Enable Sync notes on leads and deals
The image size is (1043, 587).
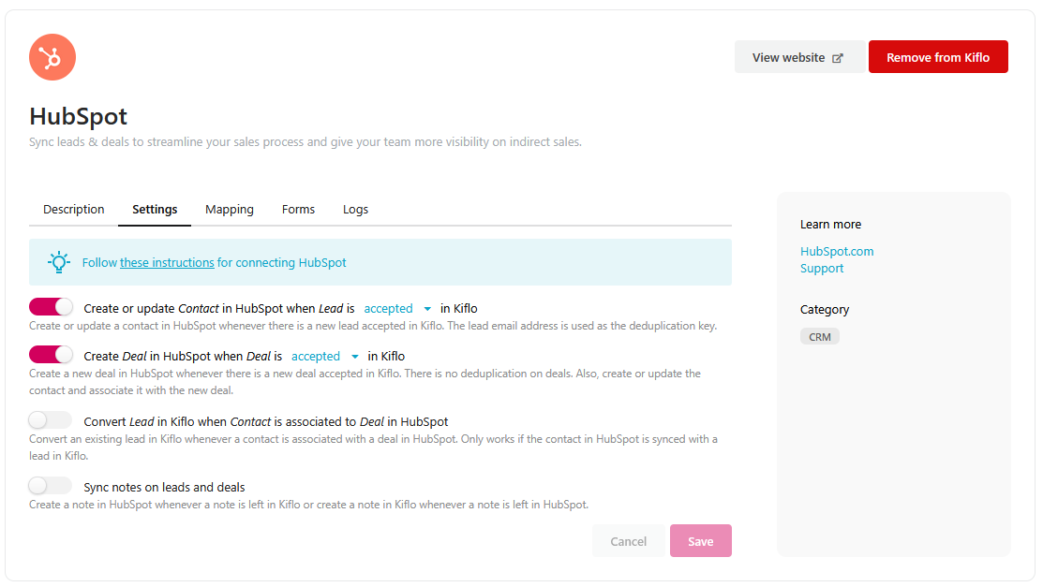tap(51, 486)
